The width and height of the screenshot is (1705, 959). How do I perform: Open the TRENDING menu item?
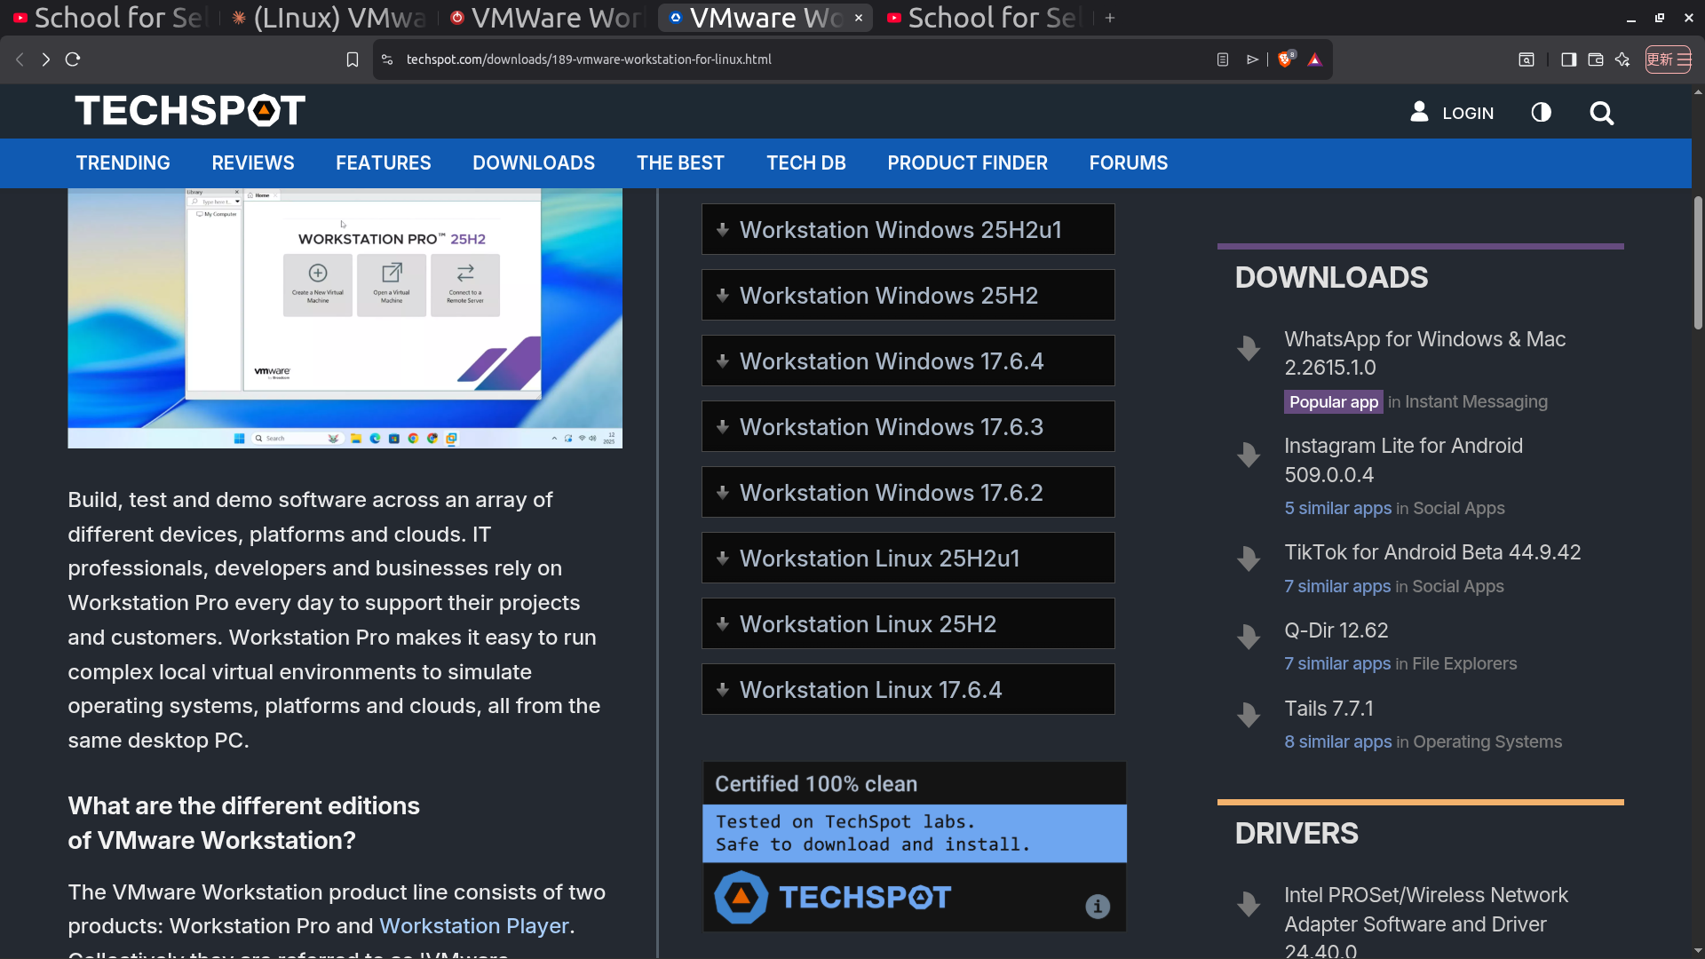[x=123, y=163]
